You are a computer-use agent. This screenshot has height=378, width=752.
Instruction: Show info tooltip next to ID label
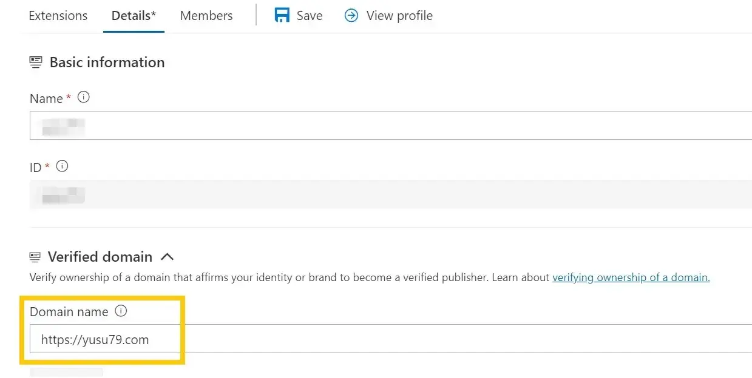click(62, 166)
